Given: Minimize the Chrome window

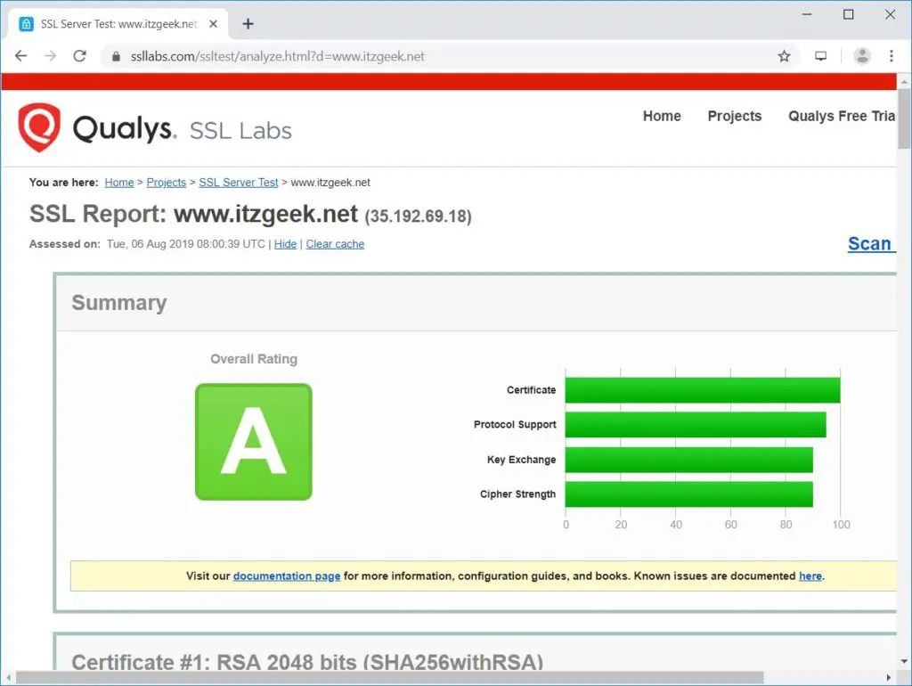Looking at the screenshot, I should [x=807, y=14].
